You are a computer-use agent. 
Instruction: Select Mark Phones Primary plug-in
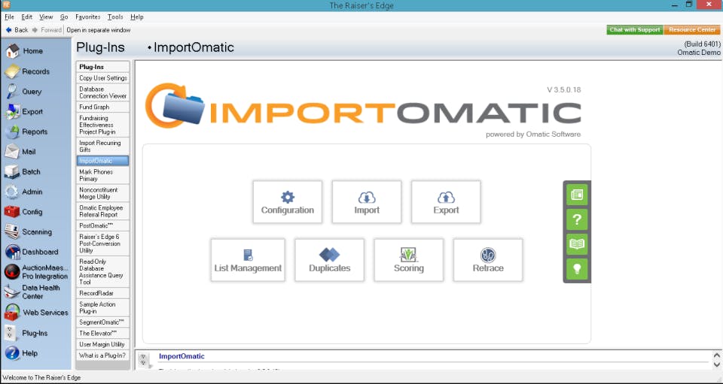coord(103,175)
